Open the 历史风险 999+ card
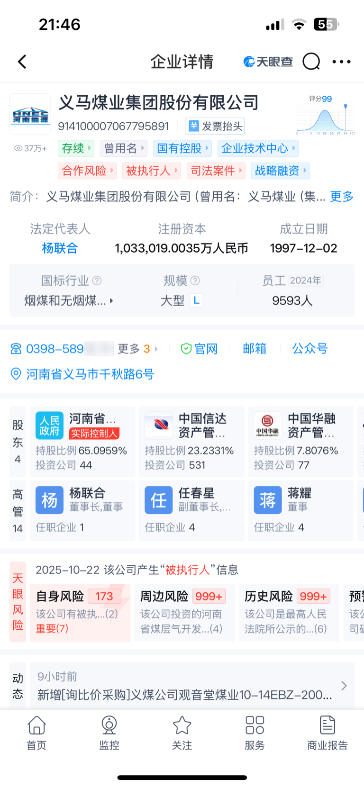Screen dimensions: 364x788 (x=289, y=612)
